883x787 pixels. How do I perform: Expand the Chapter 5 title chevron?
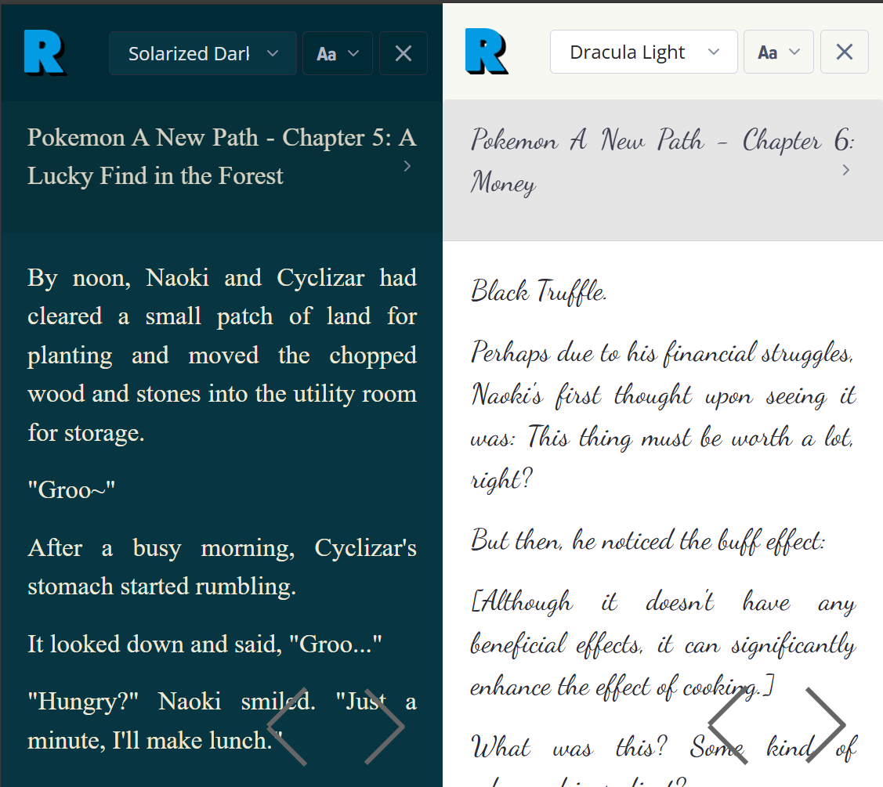(407, 165)
